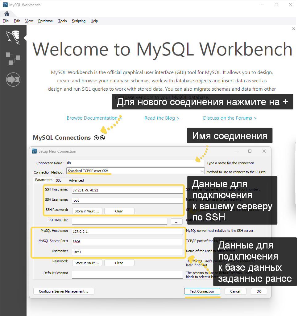Screen dimensions: 298x316
Task: Browse for SSH key file with ... button
Action: coord(177,221)
